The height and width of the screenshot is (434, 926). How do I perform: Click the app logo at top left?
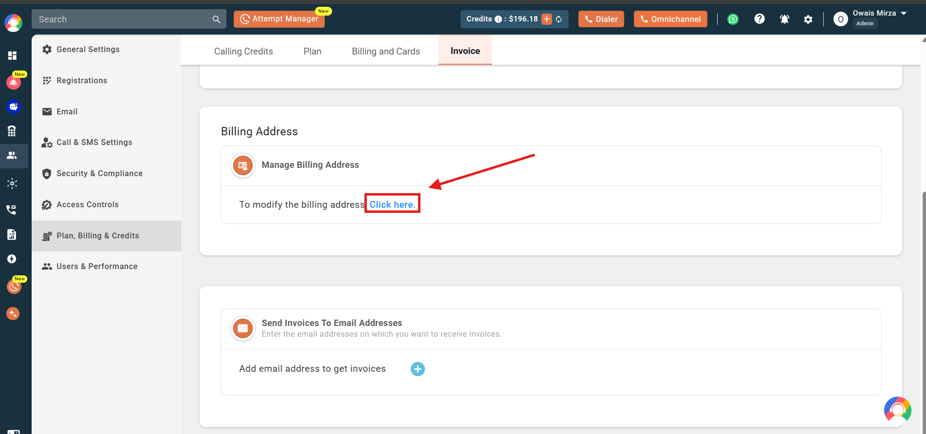[x=13, y=23]
